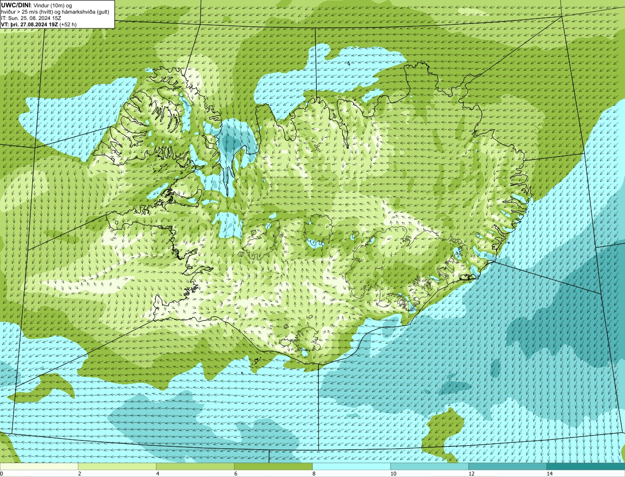
Task: Click the dark teal segment above 14 m/s
Action: (586, 466)
